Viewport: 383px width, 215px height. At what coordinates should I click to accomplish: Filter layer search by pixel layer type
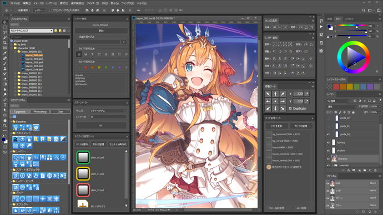click(79, 54)
